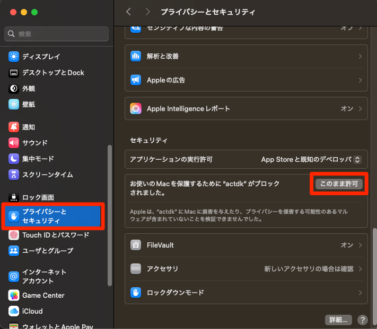This screenshot has width=377, height=329.
Task: Click the search (検索) field
Action: [56, 34]
